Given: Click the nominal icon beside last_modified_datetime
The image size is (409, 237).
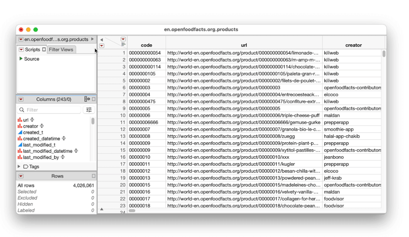Looking at the screenshot, I should tap(20, 151).
